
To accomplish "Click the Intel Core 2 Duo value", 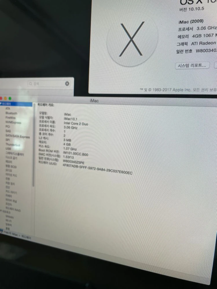I will 76,124.
